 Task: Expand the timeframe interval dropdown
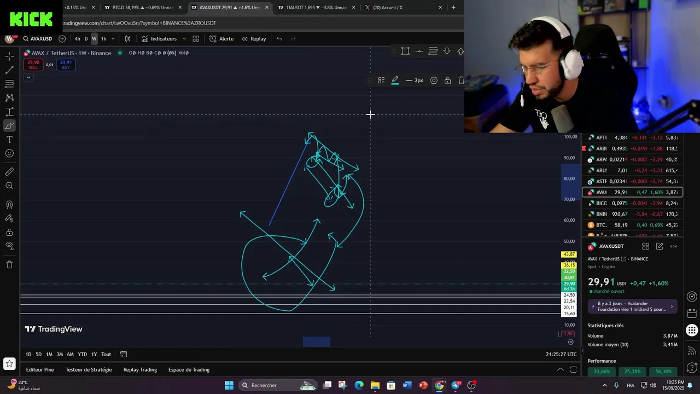click(113, 39)
